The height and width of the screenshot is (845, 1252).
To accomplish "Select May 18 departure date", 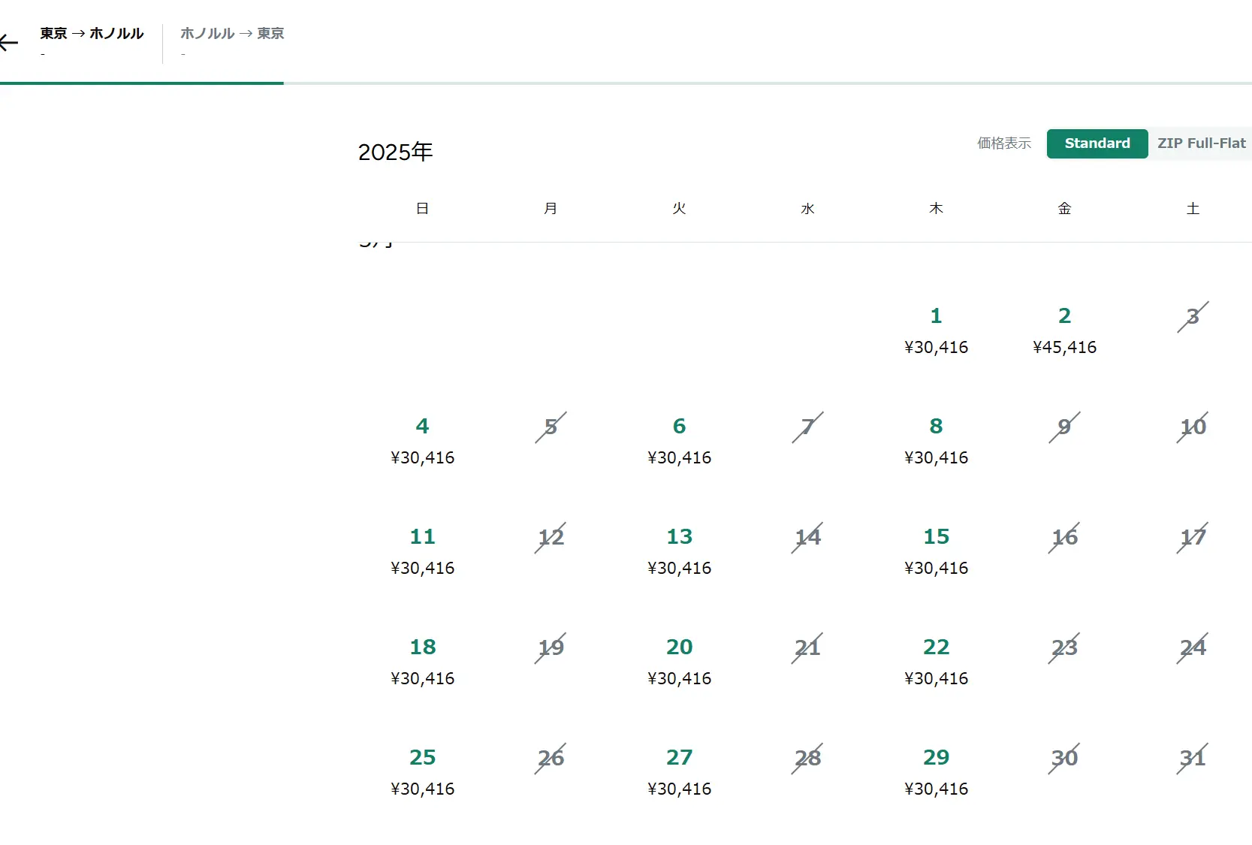I will pyautogui.click(x=422, y=662).
